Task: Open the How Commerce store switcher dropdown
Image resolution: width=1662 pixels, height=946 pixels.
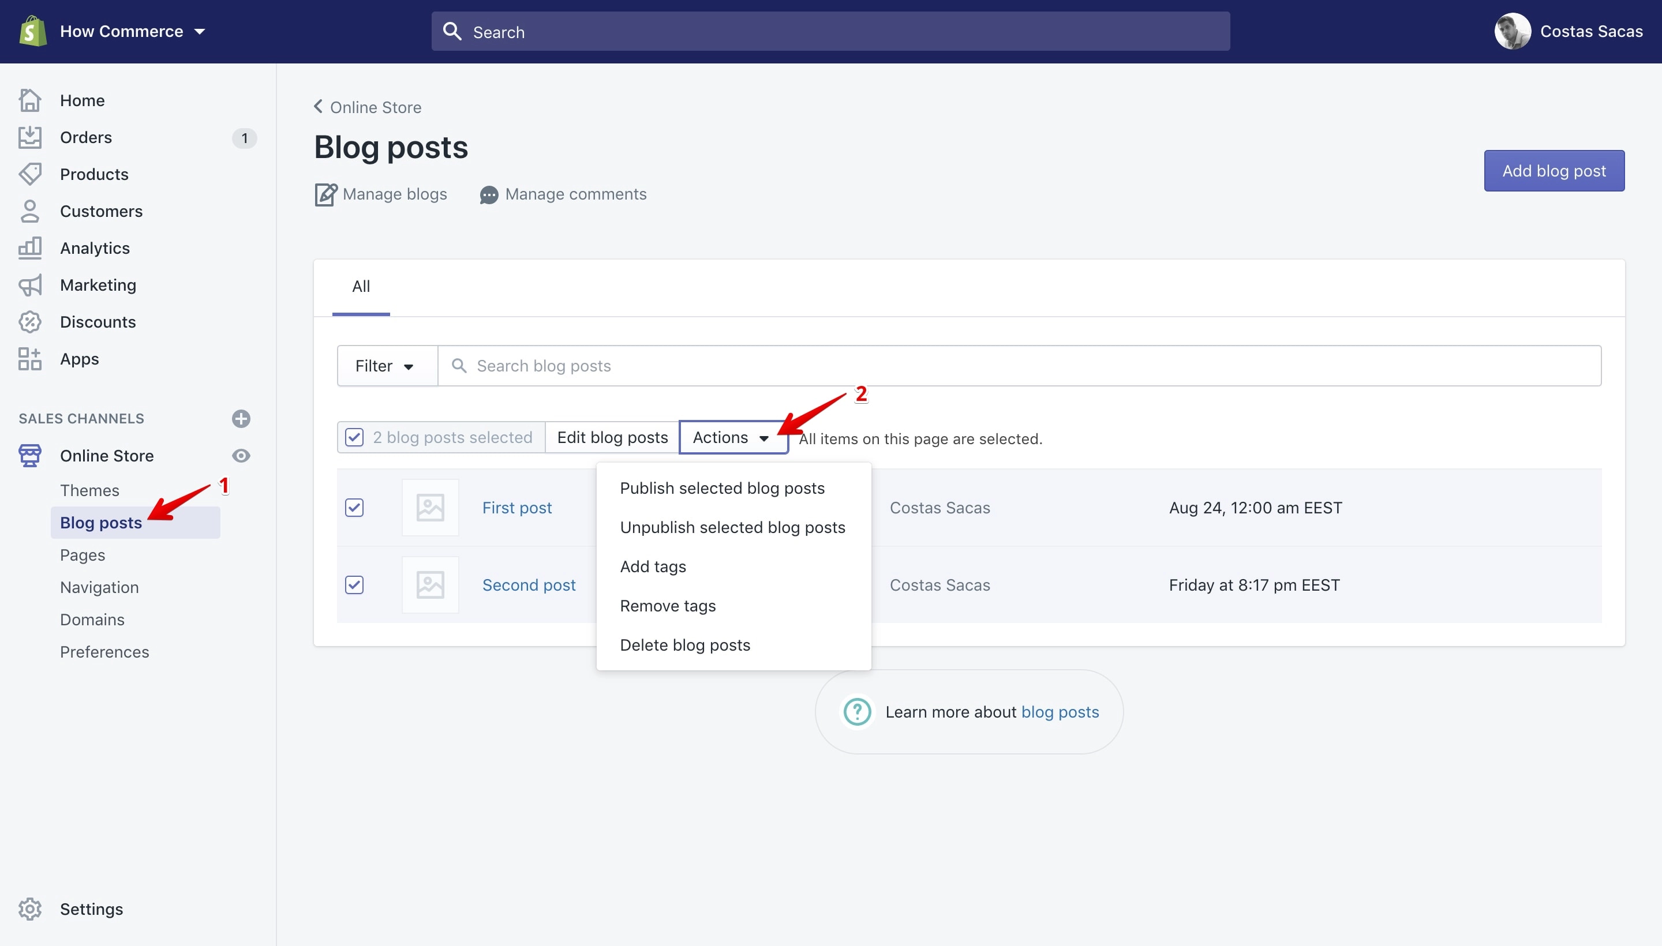Action: pyautogui.click(x=132, y=31)
